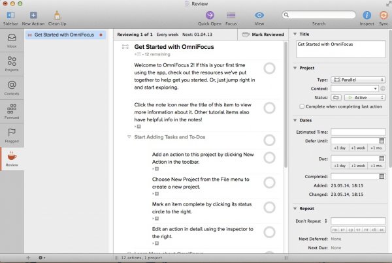
Task: Click the Estimated Time field
Action: click(x=358, y=132)
